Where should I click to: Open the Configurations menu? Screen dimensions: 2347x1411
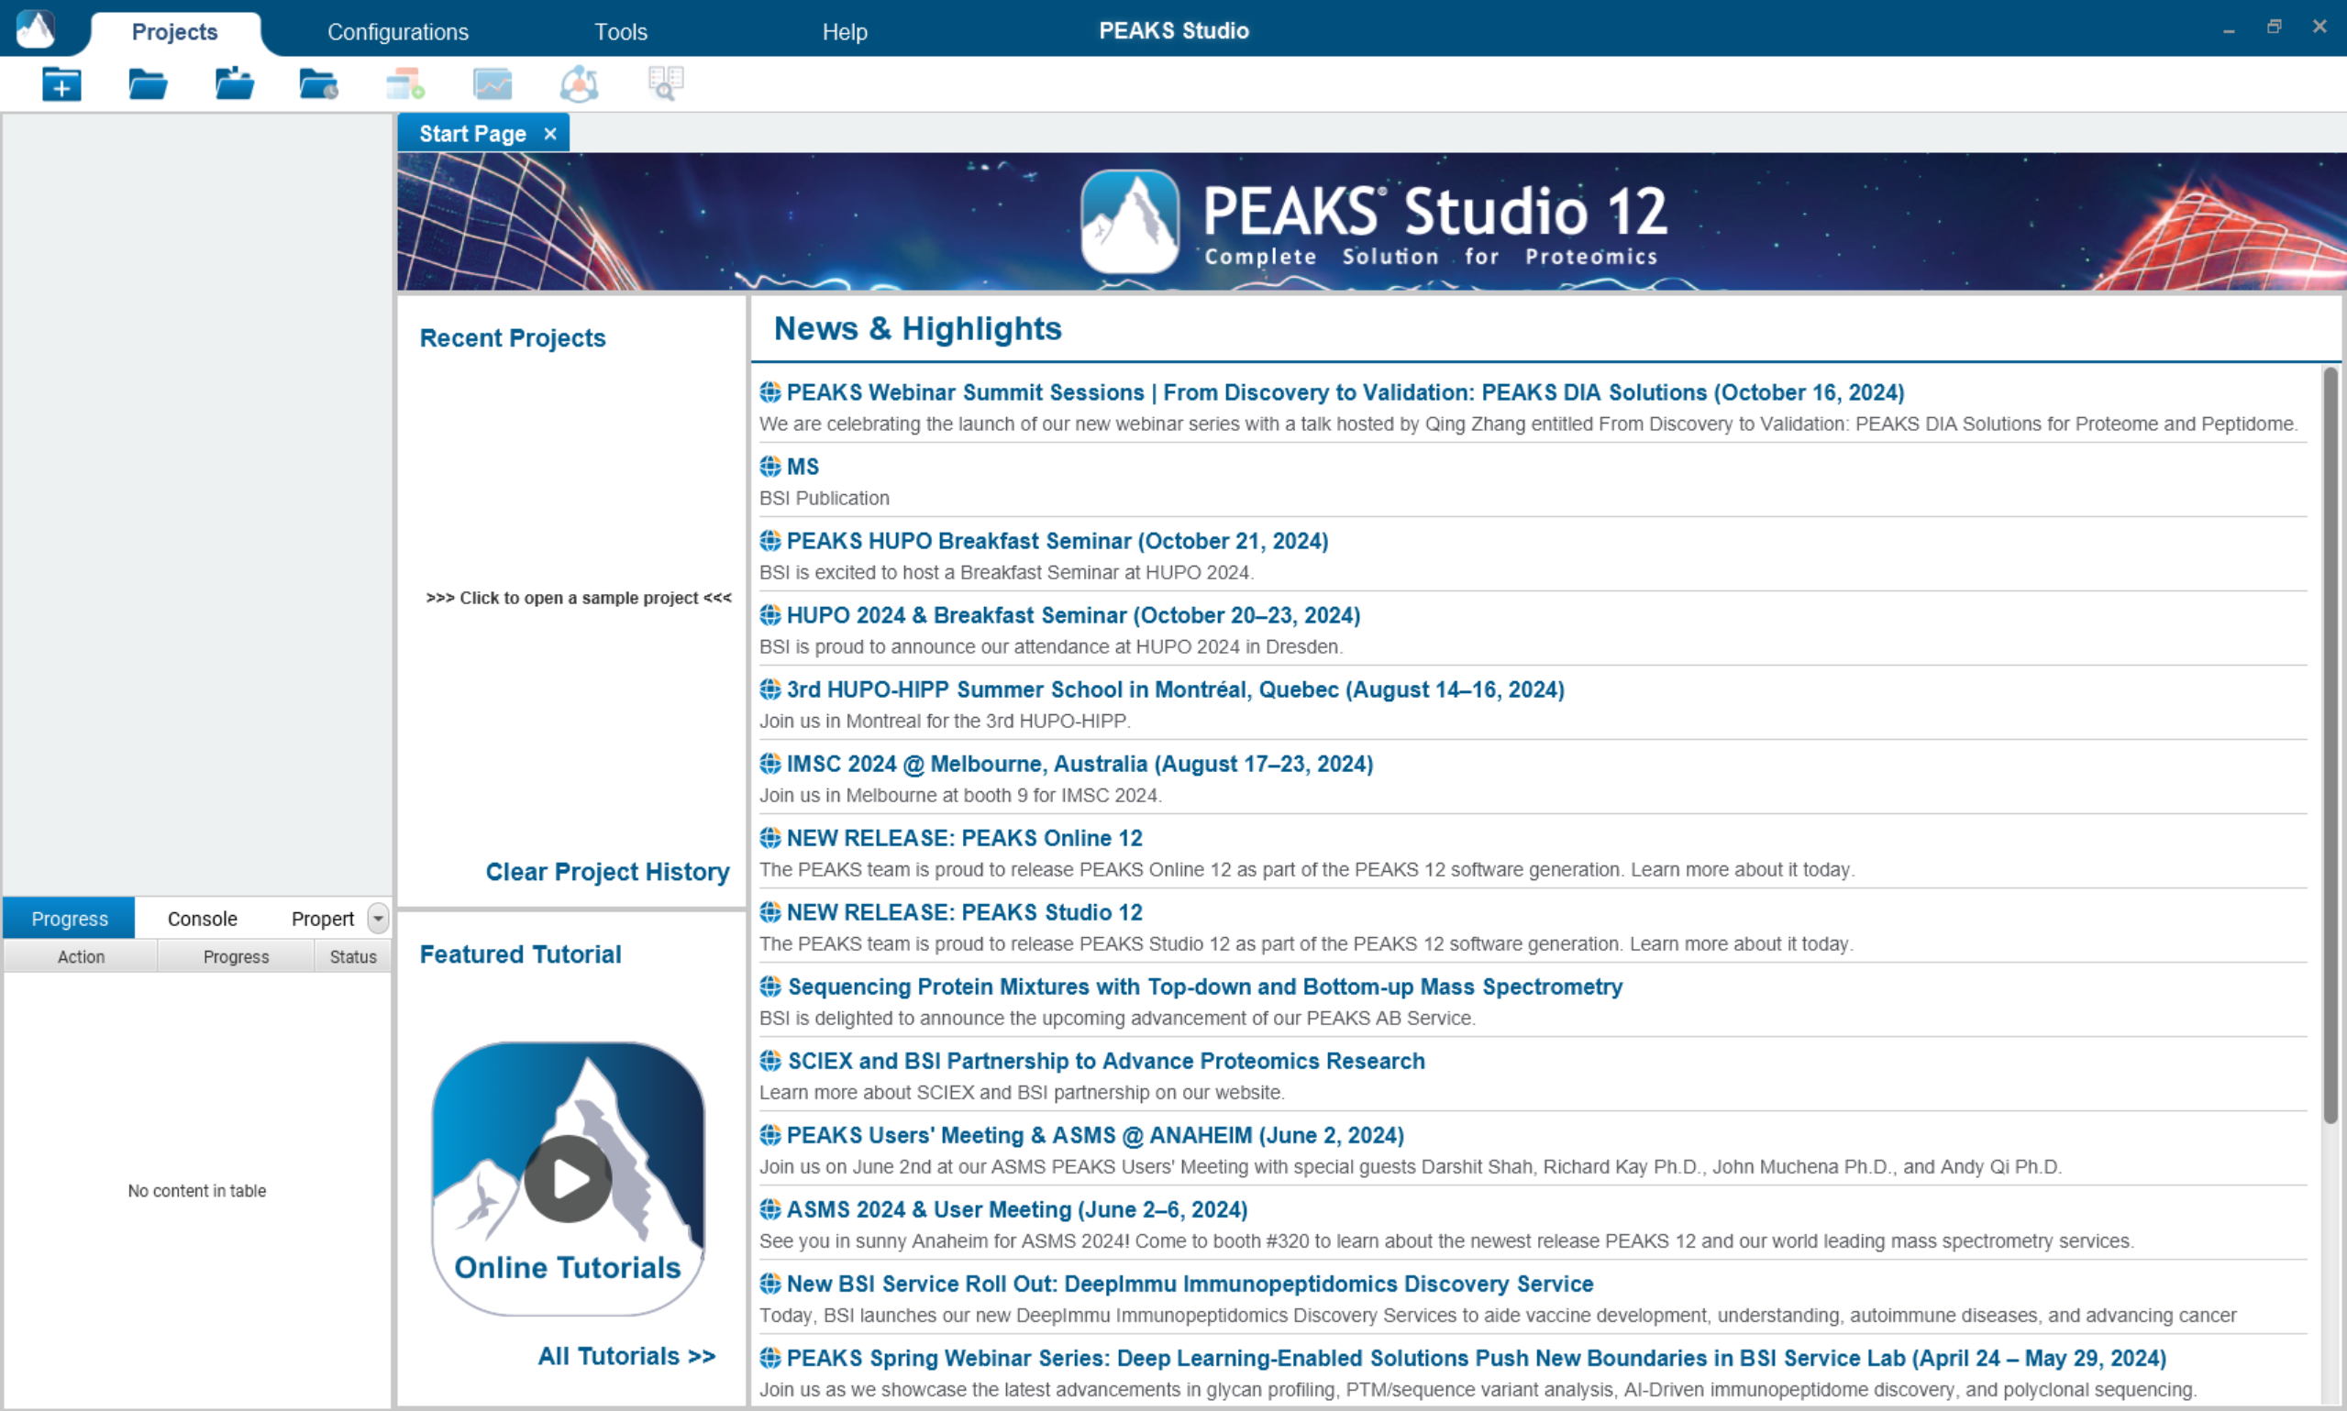pyautogui.click(x=397, y=31)
